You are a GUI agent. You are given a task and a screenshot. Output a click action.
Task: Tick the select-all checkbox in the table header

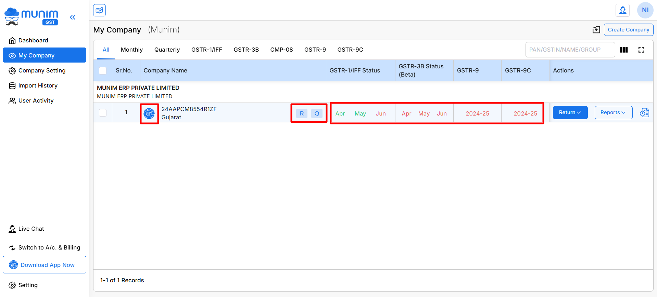point(103,71)
